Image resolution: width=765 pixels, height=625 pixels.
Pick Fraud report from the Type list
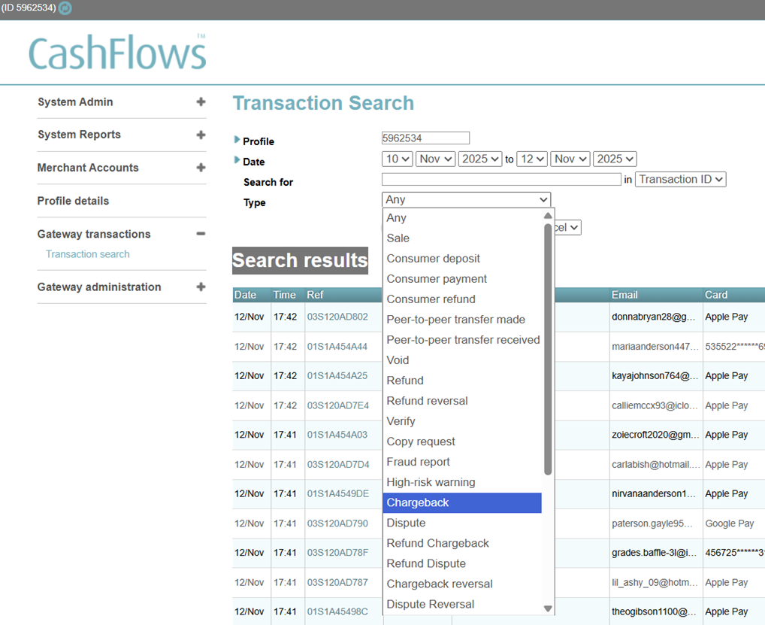pyautogui.click(x=418, y=462)
